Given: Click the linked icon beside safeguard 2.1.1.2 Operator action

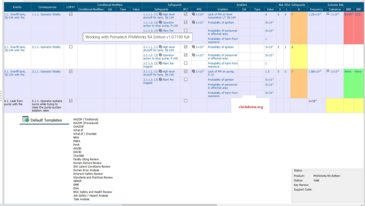Looking at the screenshot, I should coord(160,55).
